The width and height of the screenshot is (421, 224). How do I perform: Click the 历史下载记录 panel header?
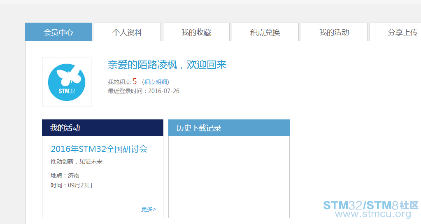click(229, 128)
